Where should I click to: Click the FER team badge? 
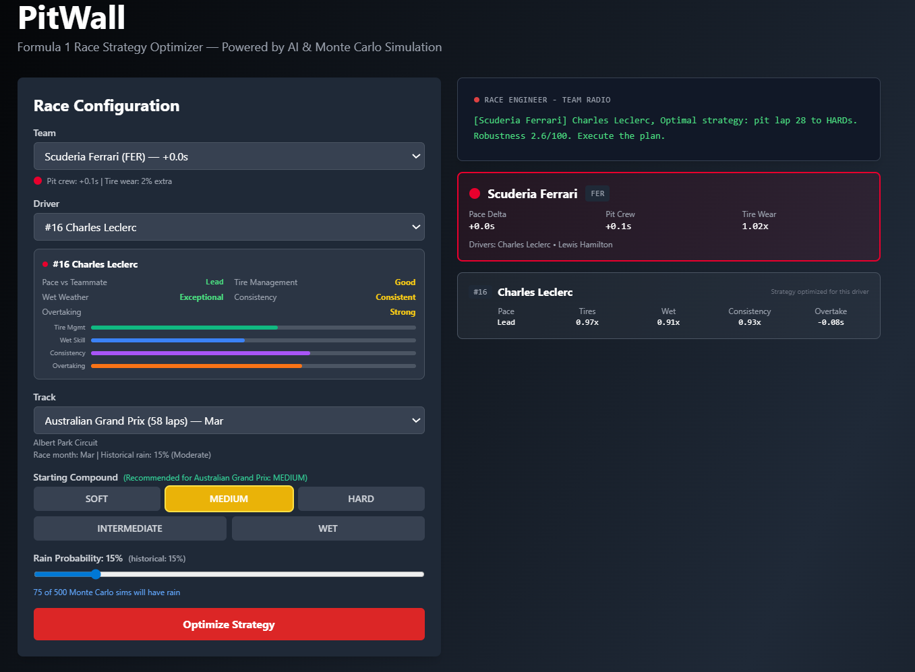(597, 193)
